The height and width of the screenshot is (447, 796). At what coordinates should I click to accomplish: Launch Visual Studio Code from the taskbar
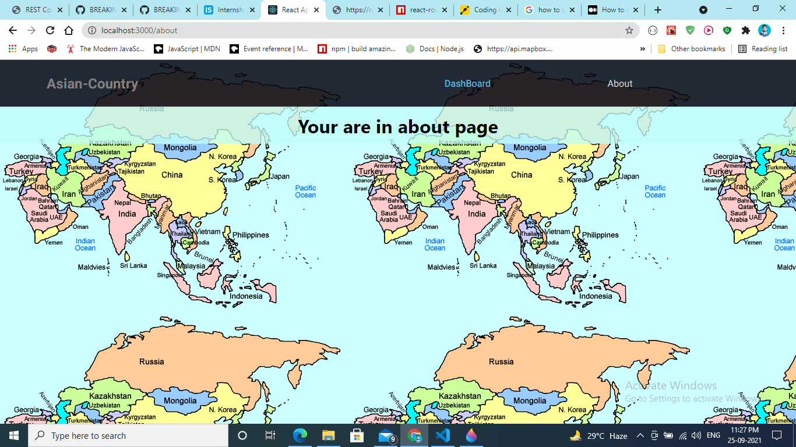tap(443, 435)
